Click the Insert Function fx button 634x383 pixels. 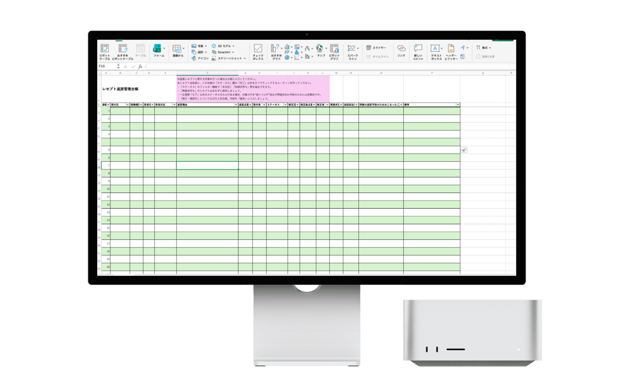click(x=140, y=67)
